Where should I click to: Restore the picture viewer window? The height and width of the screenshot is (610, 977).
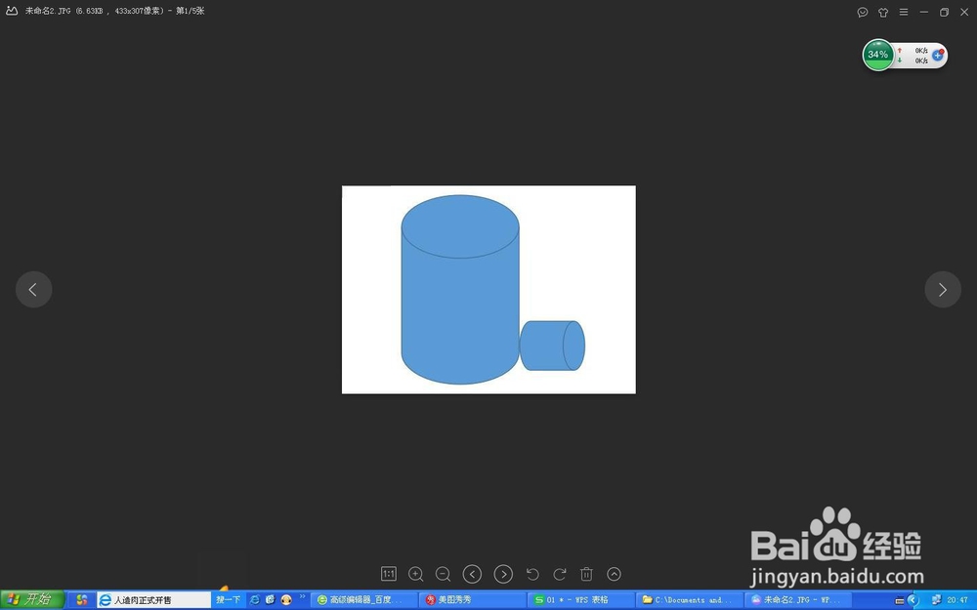[944, 12]
